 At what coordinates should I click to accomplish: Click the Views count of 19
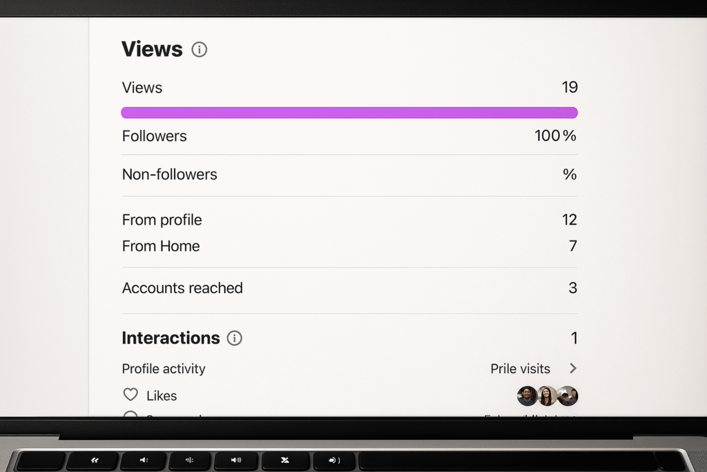570,87
